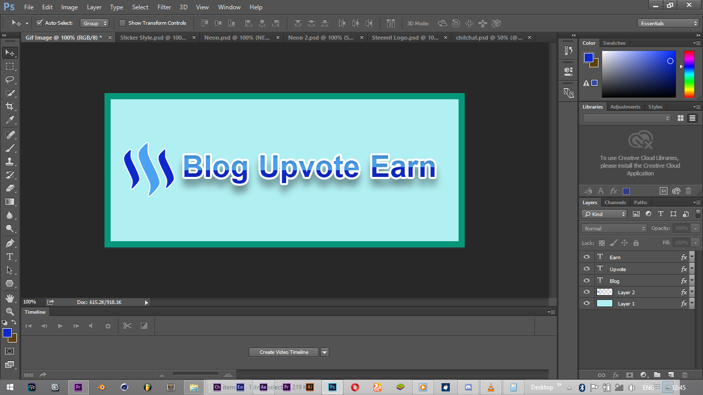Switch to the Swatches tab
This screenshot has width=703, height=395.
tap(614, 43)
